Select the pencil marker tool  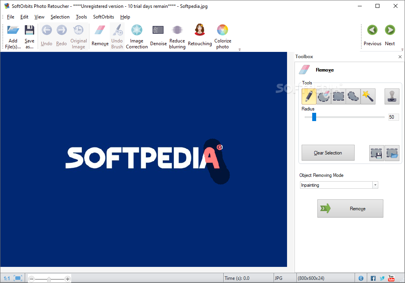coord(309,96)
